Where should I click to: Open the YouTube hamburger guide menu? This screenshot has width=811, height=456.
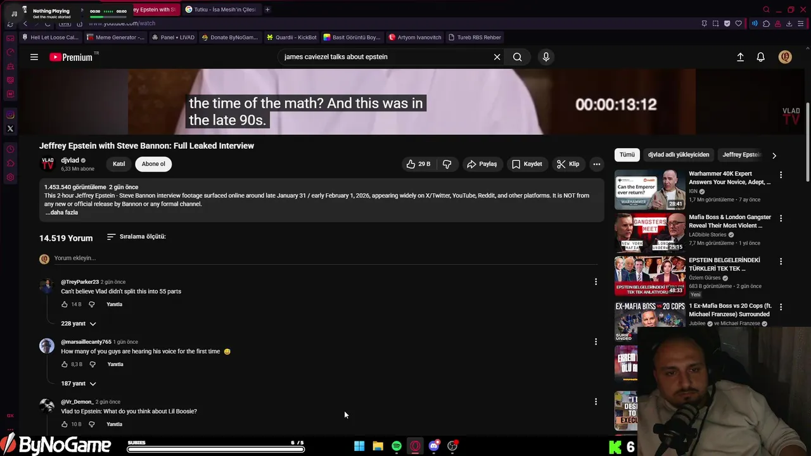(34, 57)
